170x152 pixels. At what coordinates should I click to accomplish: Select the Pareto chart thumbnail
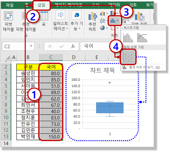pyautogui.click(x=142, y=38)
